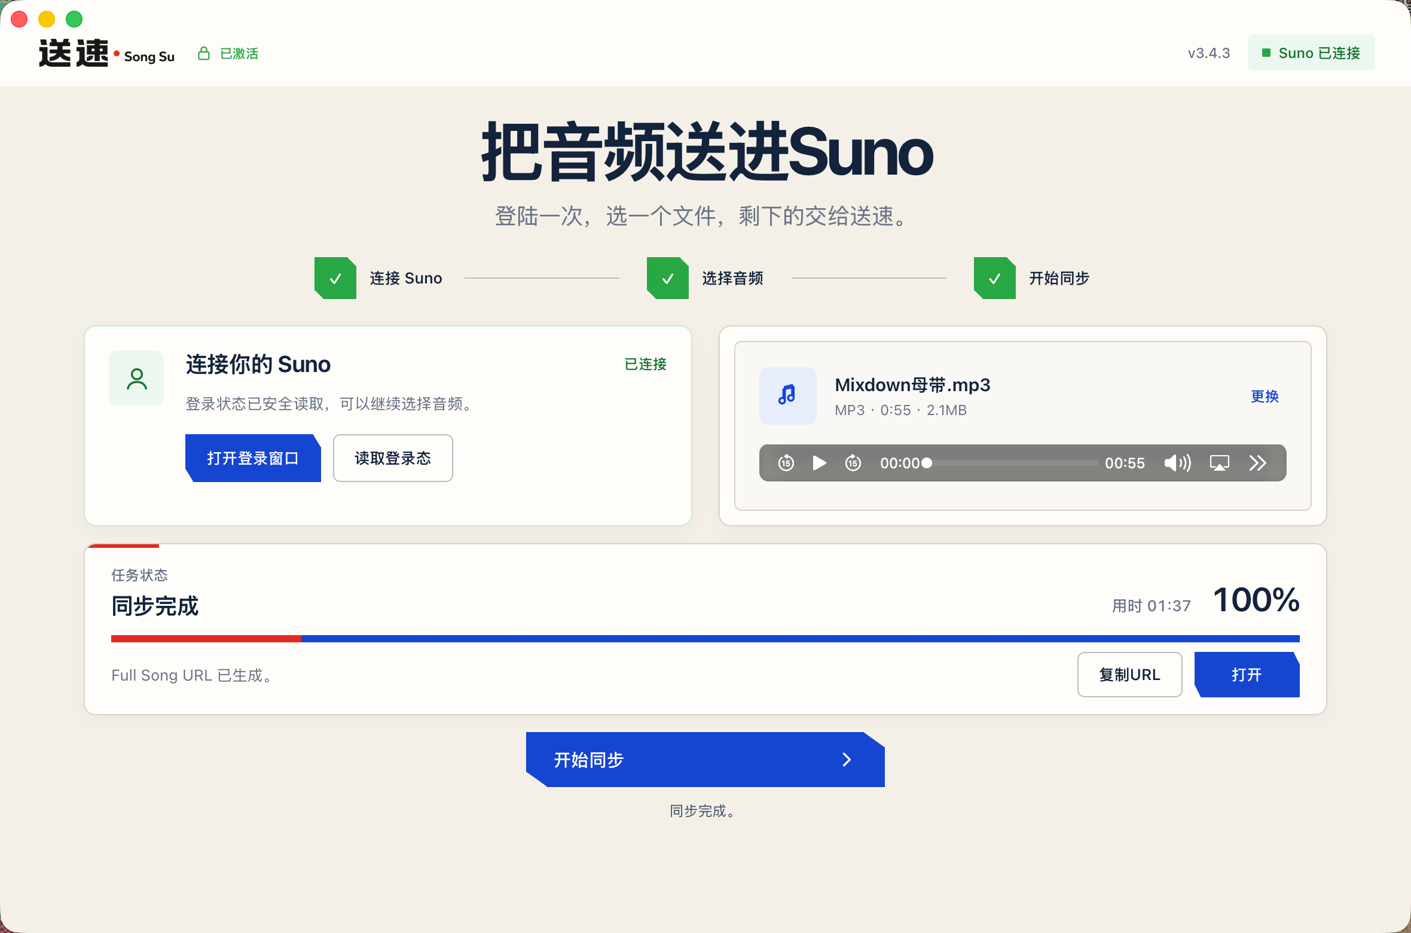The image size is (1411, 933).
Task: Click the v3.4.3 version label
Action: click(1209, 53)
